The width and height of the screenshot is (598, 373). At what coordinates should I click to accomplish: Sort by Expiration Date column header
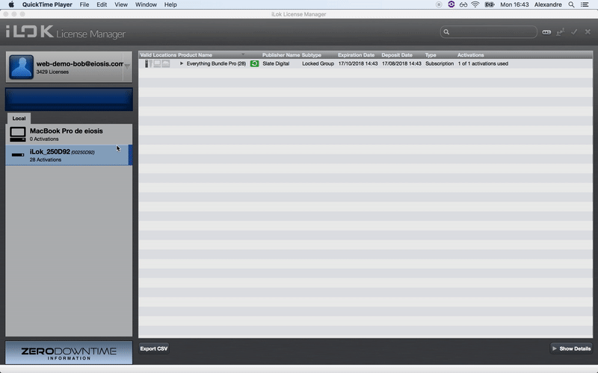coord(356,55)
